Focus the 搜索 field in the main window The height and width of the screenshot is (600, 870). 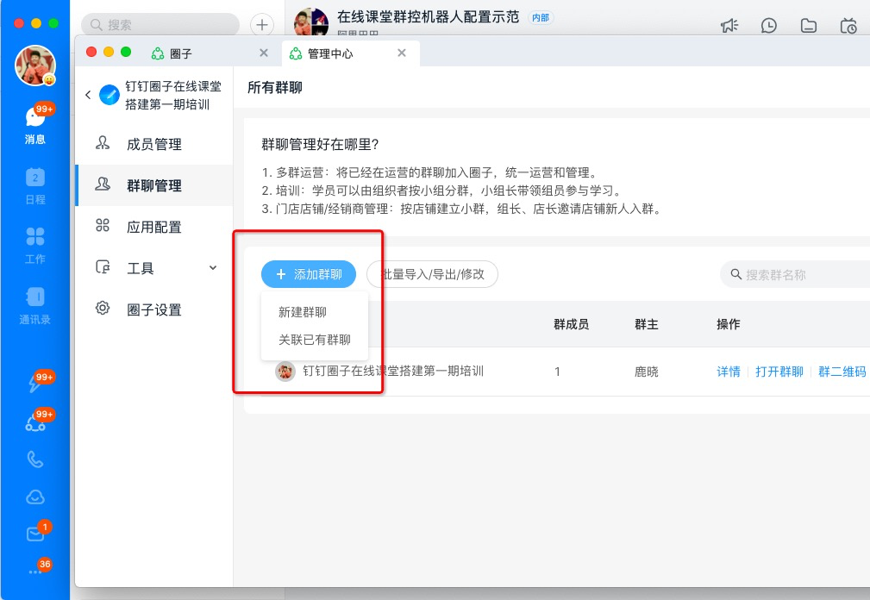pos(160,25)
